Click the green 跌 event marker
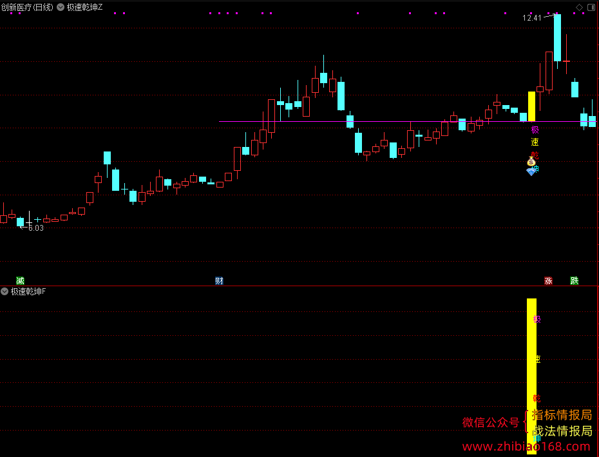 [574, 280]
